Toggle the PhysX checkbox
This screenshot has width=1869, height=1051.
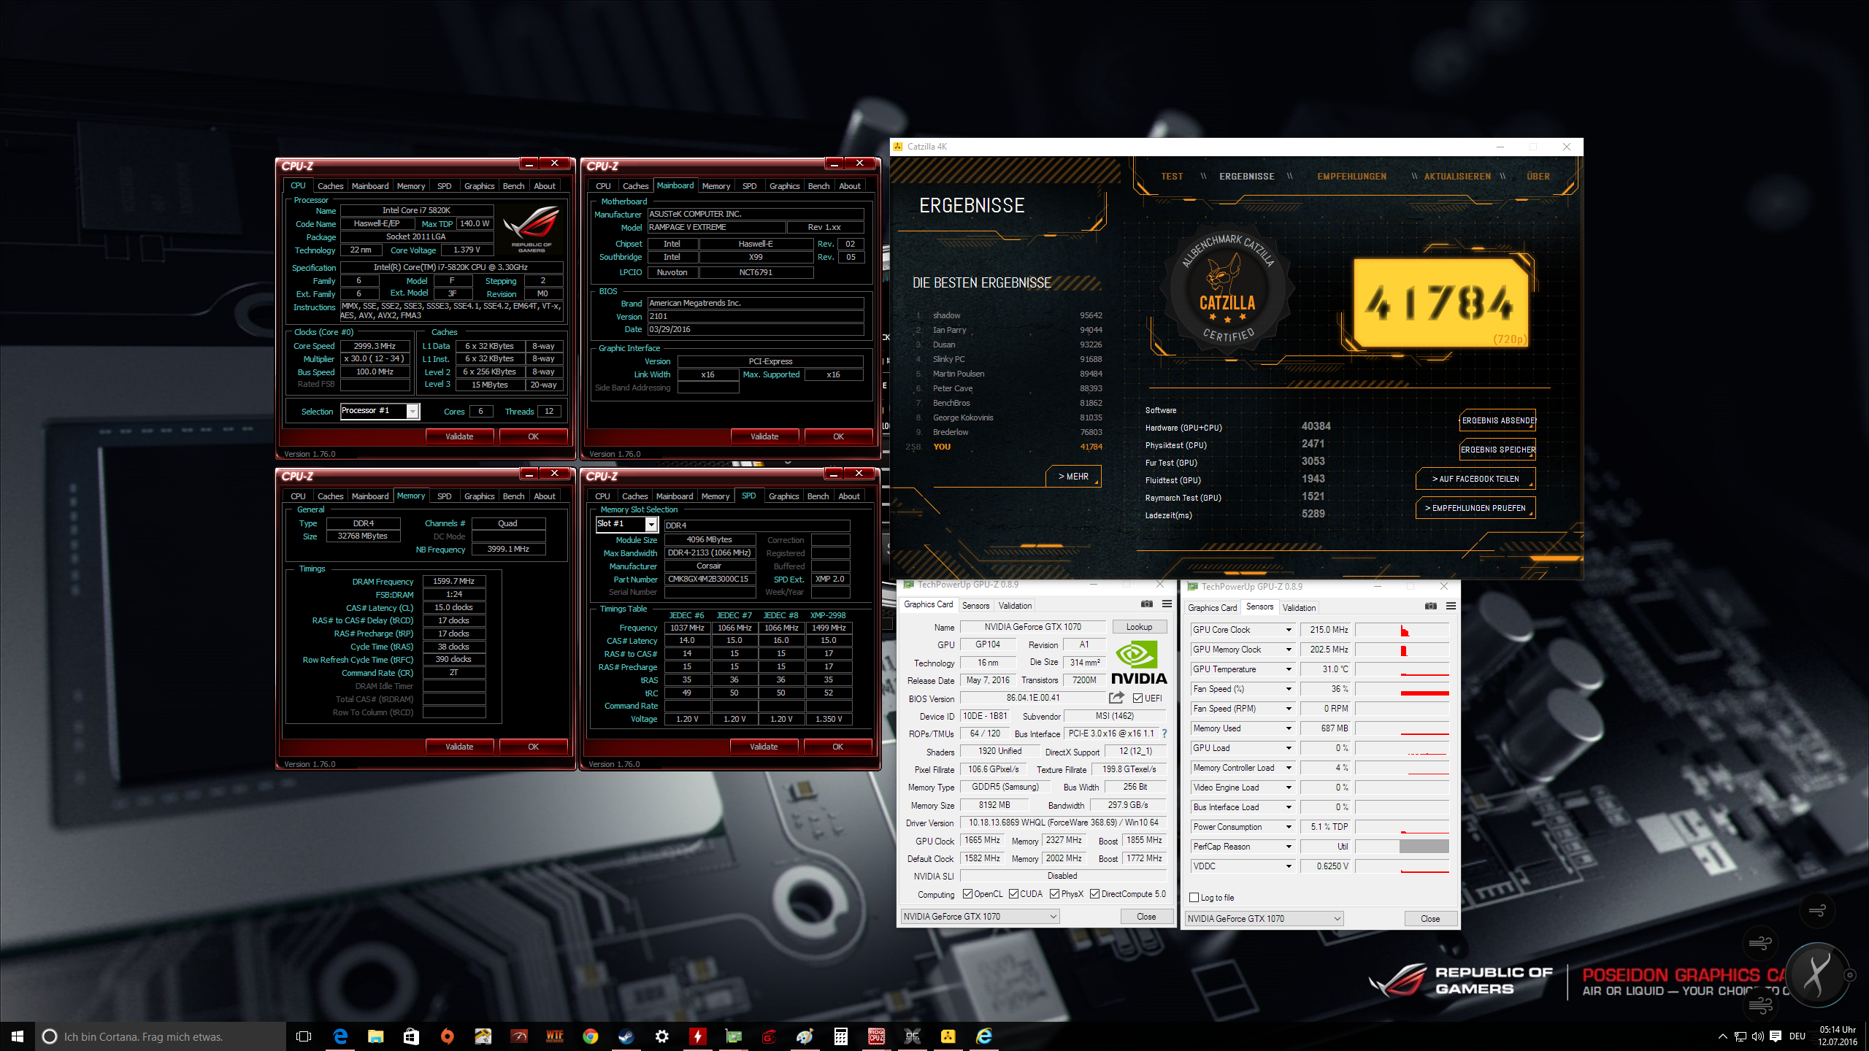tap(1054, 894)
